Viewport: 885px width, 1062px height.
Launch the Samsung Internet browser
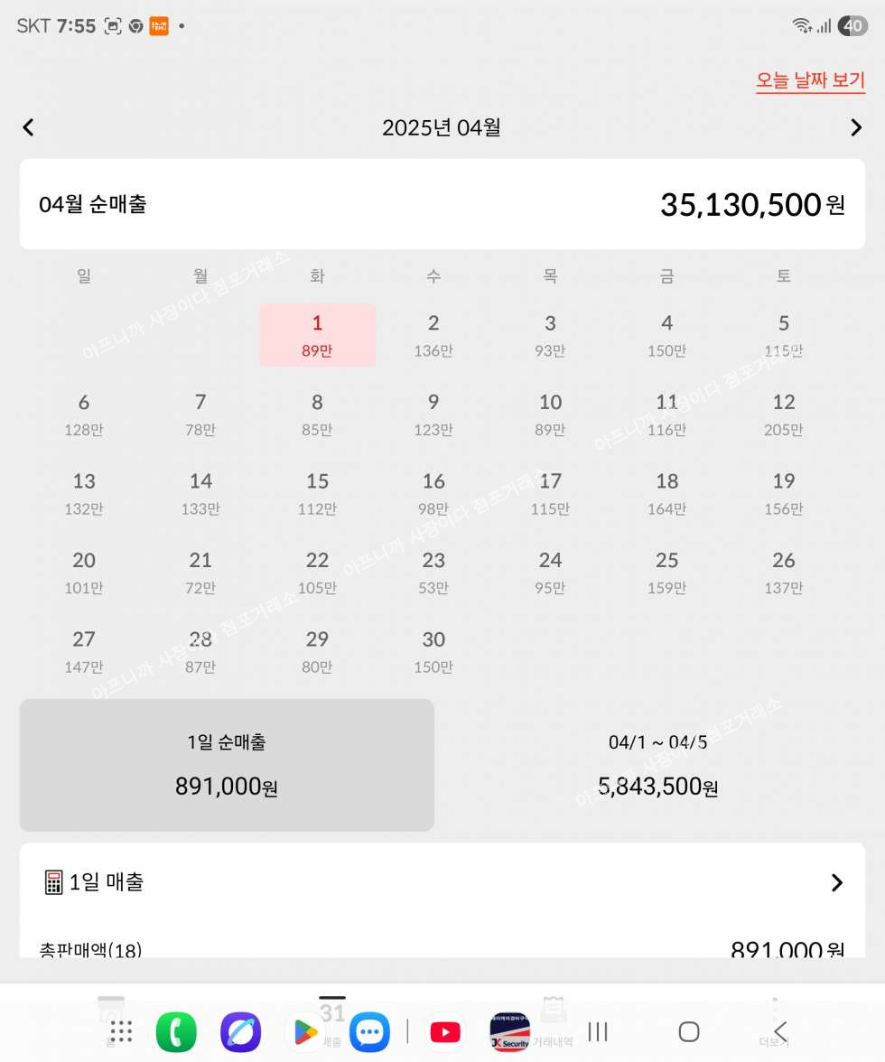pyautogui.click(x=240, y=1031)
